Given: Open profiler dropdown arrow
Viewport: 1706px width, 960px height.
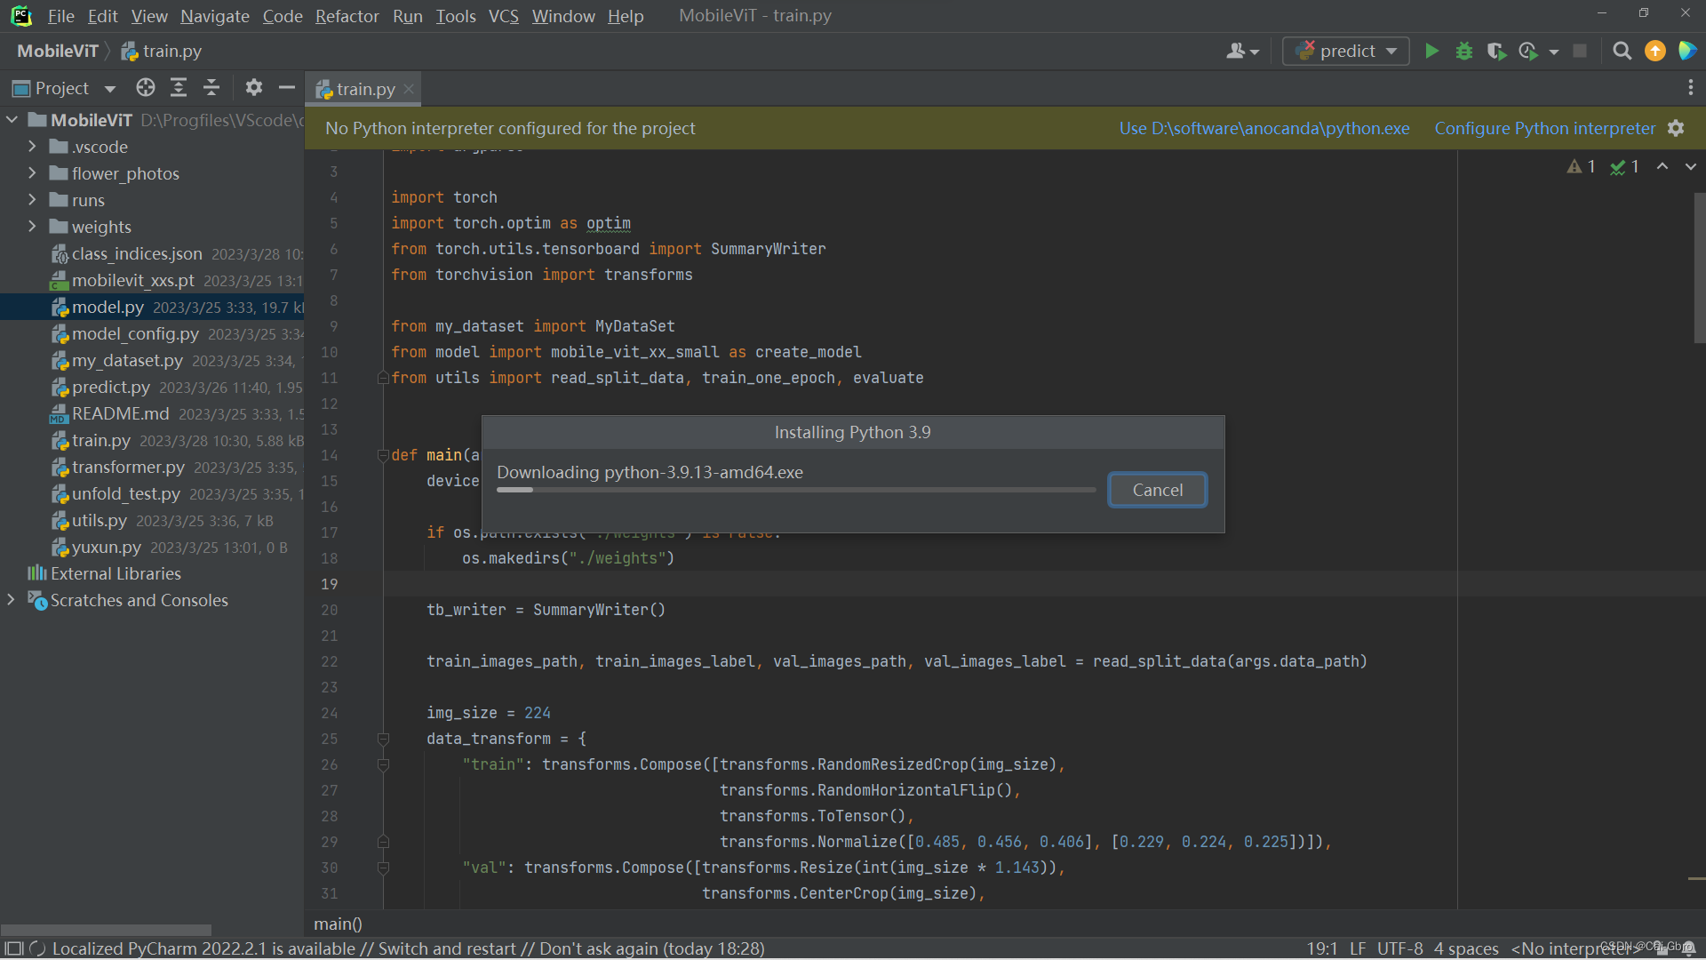Looking at the screenshot, I should 1553,52.
